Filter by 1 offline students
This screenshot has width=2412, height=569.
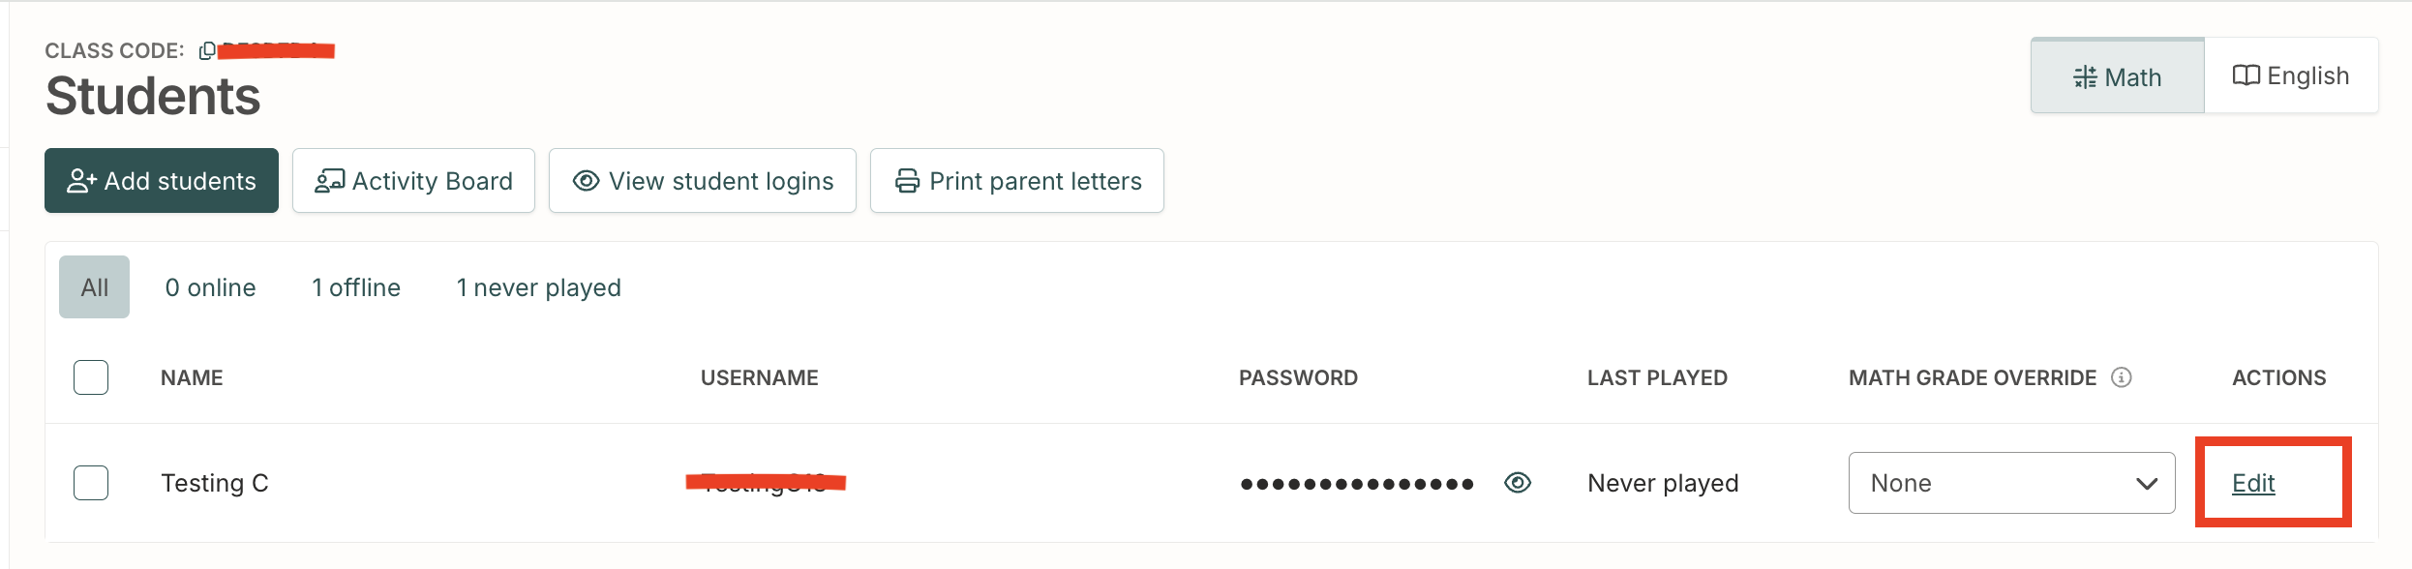(356, 287)
